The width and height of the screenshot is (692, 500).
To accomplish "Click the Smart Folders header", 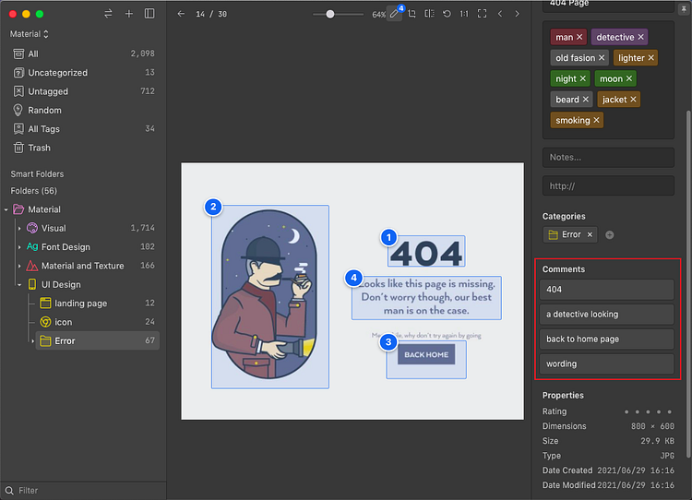I will pyautogui.click(x=37, y=173).
